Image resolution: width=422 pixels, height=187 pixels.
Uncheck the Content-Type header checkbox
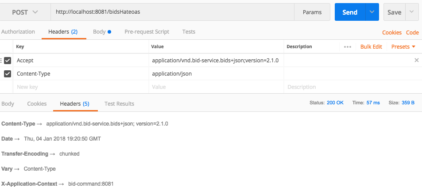[x=8, y=74]
